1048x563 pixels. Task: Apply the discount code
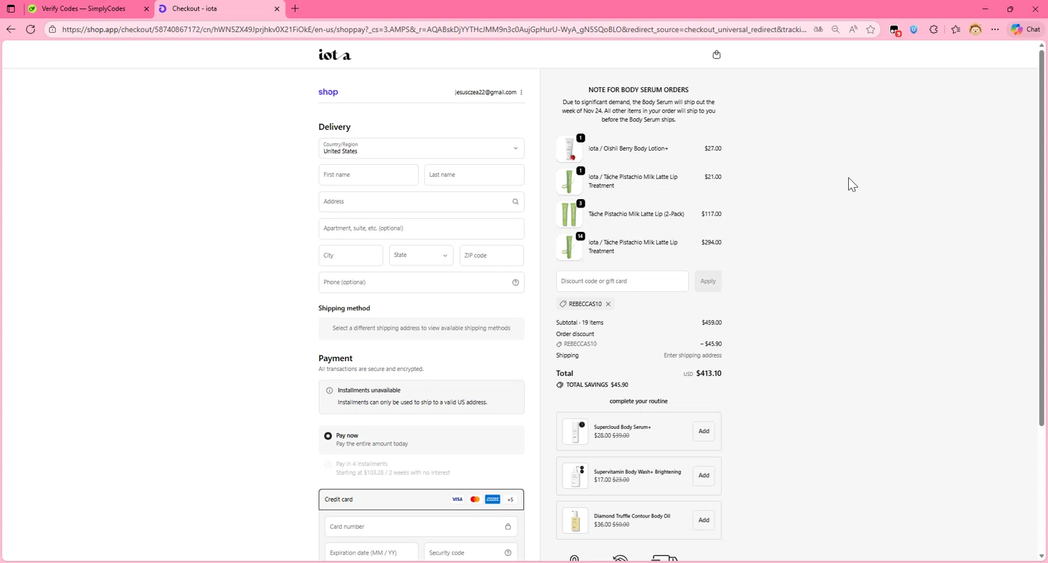click(708, 281)
